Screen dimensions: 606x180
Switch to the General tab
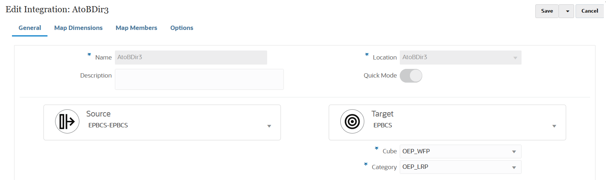click(30, 28)
